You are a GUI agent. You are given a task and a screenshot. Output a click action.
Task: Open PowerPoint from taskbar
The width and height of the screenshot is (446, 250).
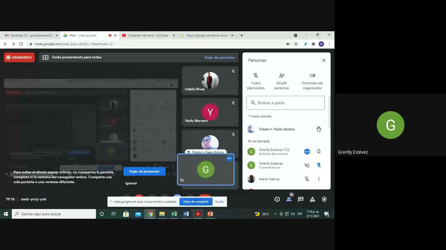(x=210, y=214)
